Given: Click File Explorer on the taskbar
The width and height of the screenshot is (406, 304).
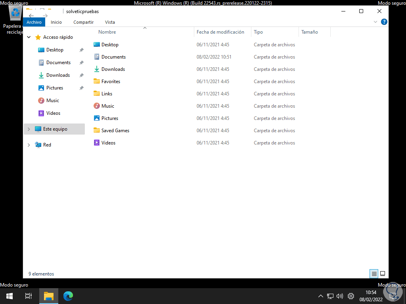Looking at the screenshot, I should coord(49,296).
